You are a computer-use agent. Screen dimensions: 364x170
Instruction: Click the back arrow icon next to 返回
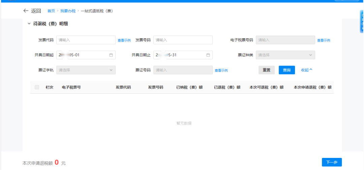click(x=26, y=11)
